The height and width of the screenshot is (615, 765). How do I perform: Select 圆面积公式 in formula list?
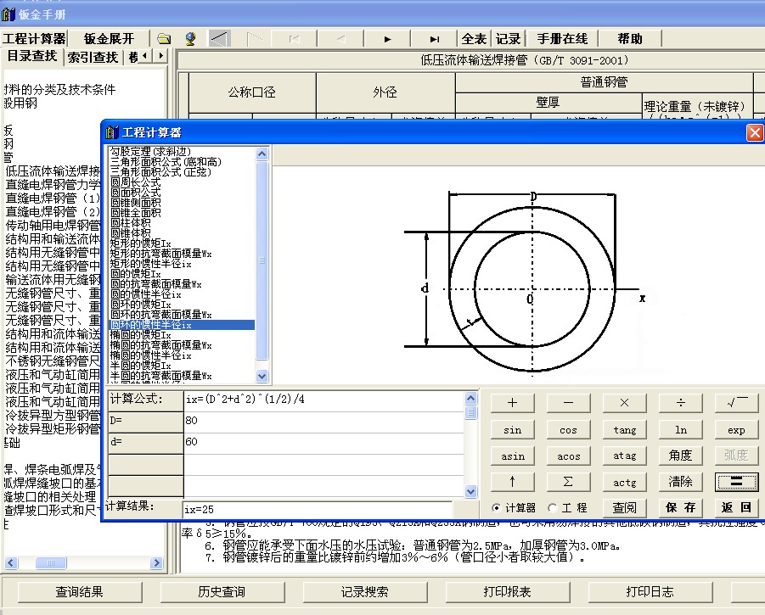click(x=135, y=192)
